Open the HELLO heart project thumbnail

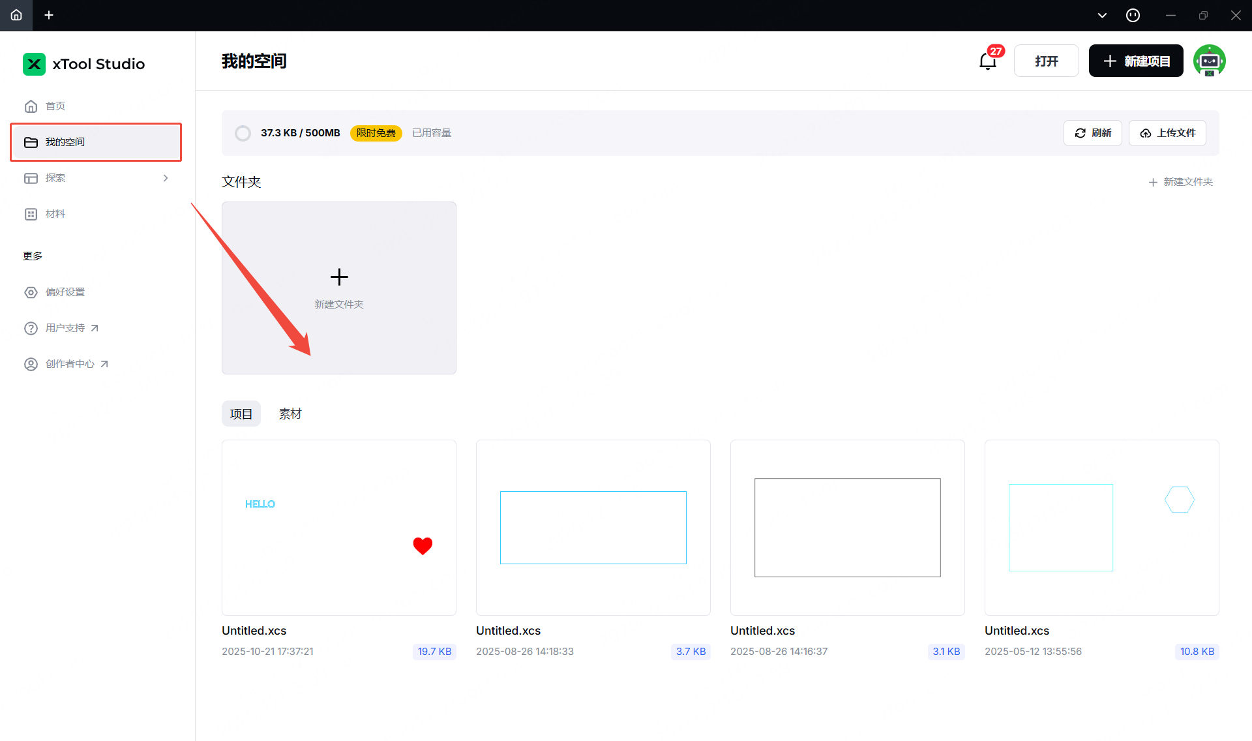tap(339, 527)
